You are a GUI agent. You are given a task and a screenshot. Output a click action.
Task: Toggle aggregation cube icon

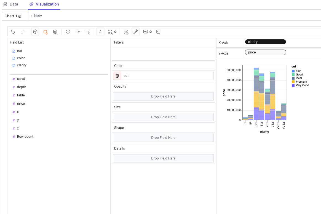[x=35, y=32]
